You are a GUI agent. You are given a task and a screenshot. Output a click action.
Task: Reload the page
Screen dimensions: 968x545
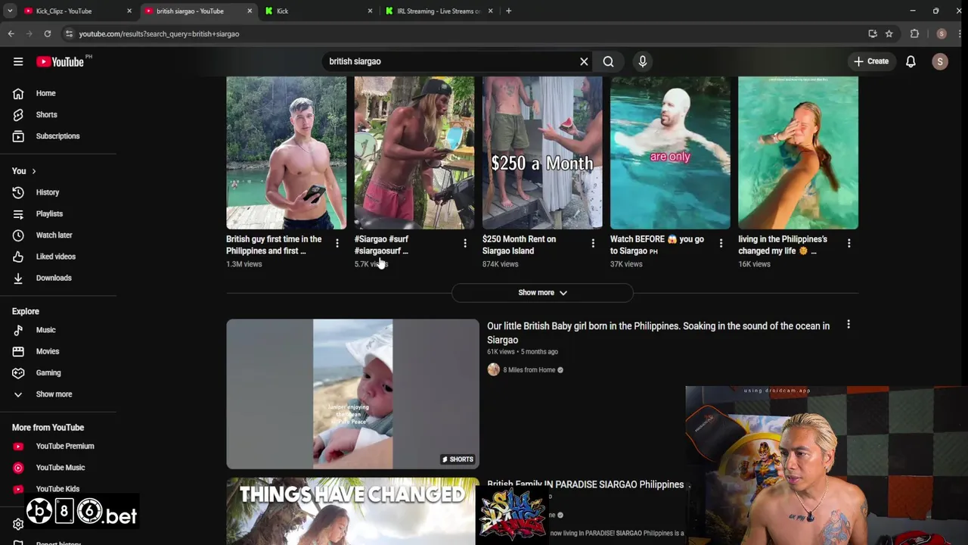point(47,34)
